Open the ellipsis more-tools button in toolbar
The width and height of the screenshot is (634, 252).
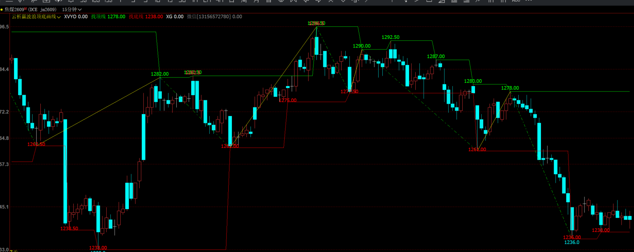[x=528, y=1]
